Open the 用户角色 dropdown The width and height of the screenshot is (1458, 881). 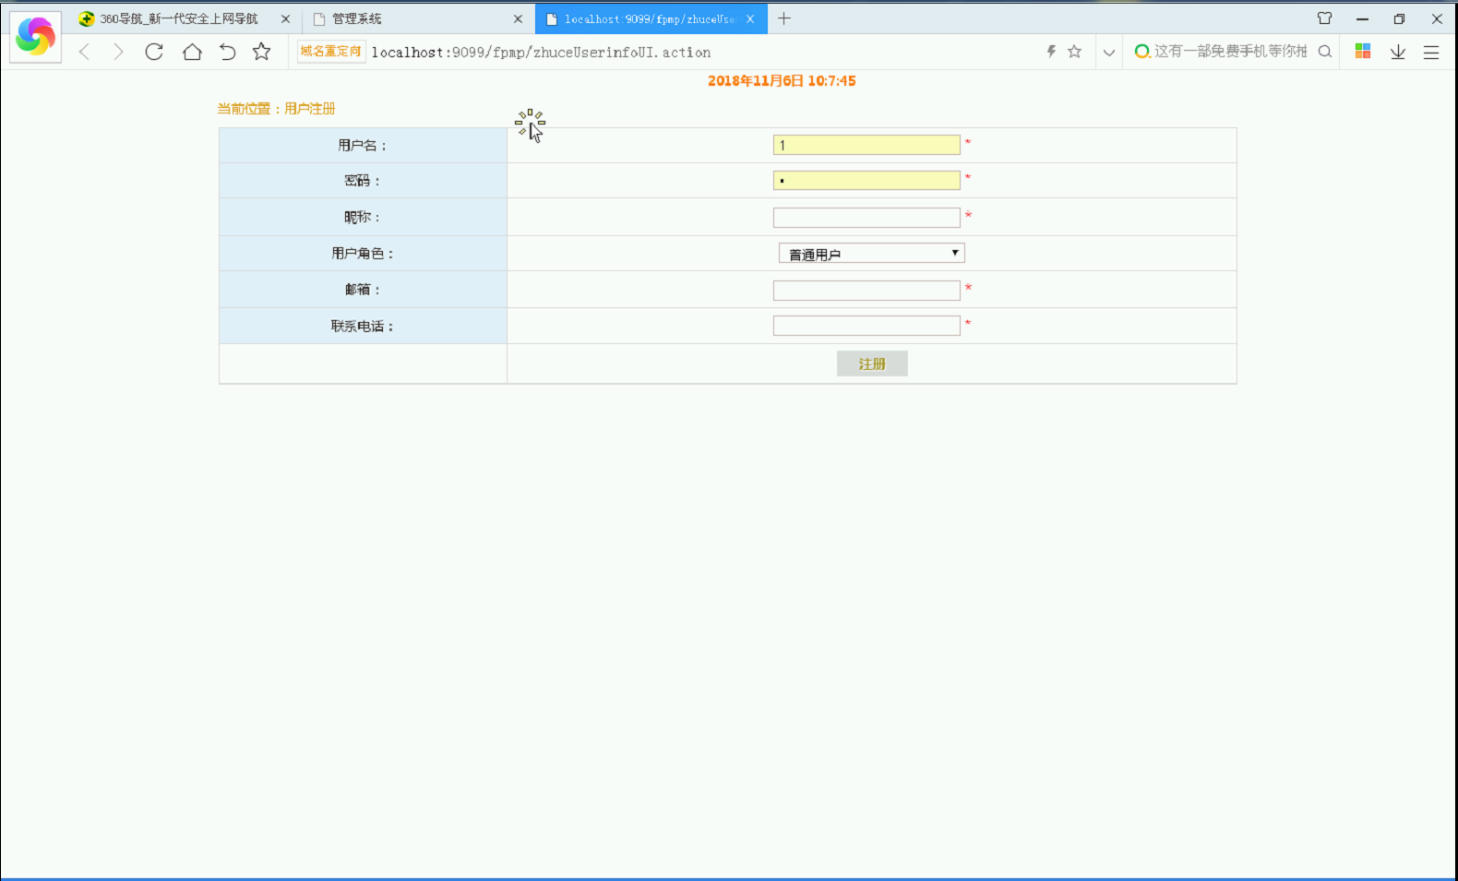(872, 254)
